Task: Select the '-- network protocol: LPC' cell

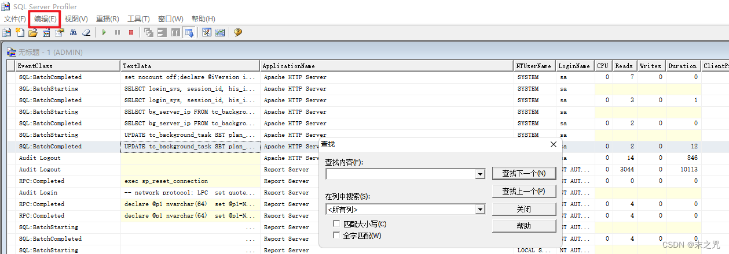Action: (191, 193)
